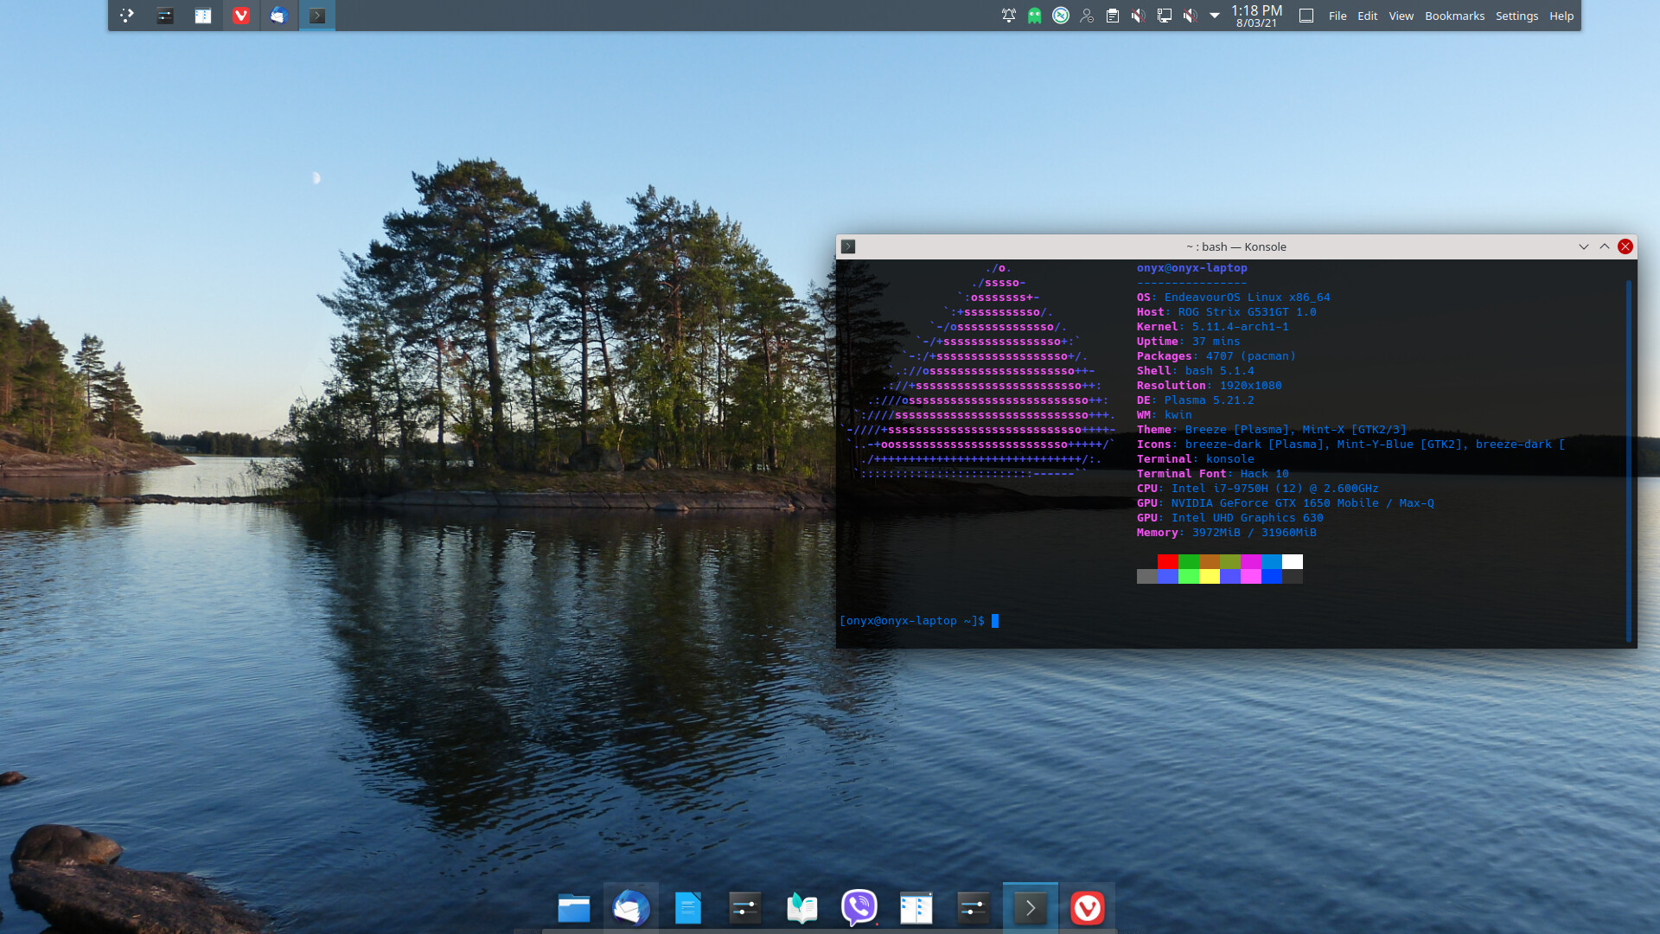This screenshot has width=1660, height=934.
Task: Click the 'WM: kwin' line
Action: point(1165,415)
